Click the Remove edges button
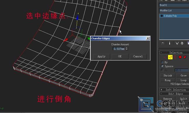 (168, 99)
